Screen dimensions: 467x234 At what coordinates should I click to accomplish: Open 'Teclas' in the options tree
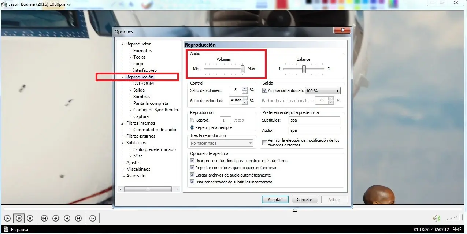(139, 57)
